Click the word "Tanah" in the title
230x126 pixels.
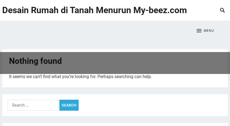click(x=82, y=10)
